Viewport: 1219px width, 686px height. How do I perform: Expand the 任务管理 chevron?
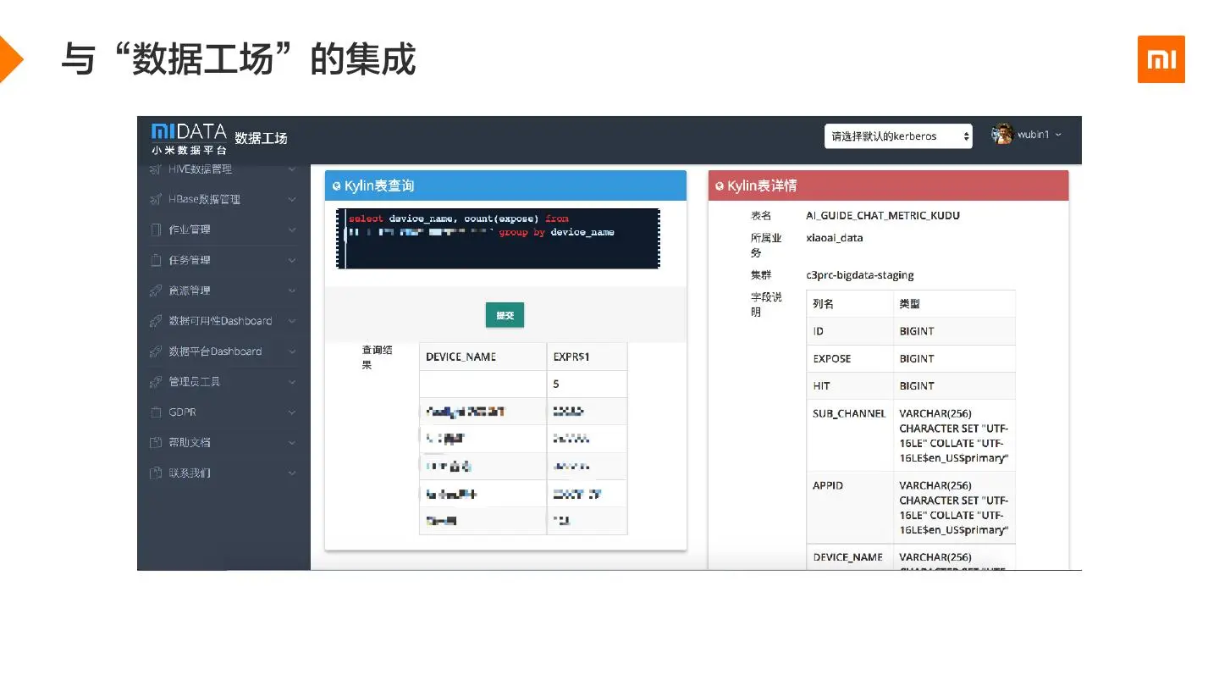pos(292,261)
